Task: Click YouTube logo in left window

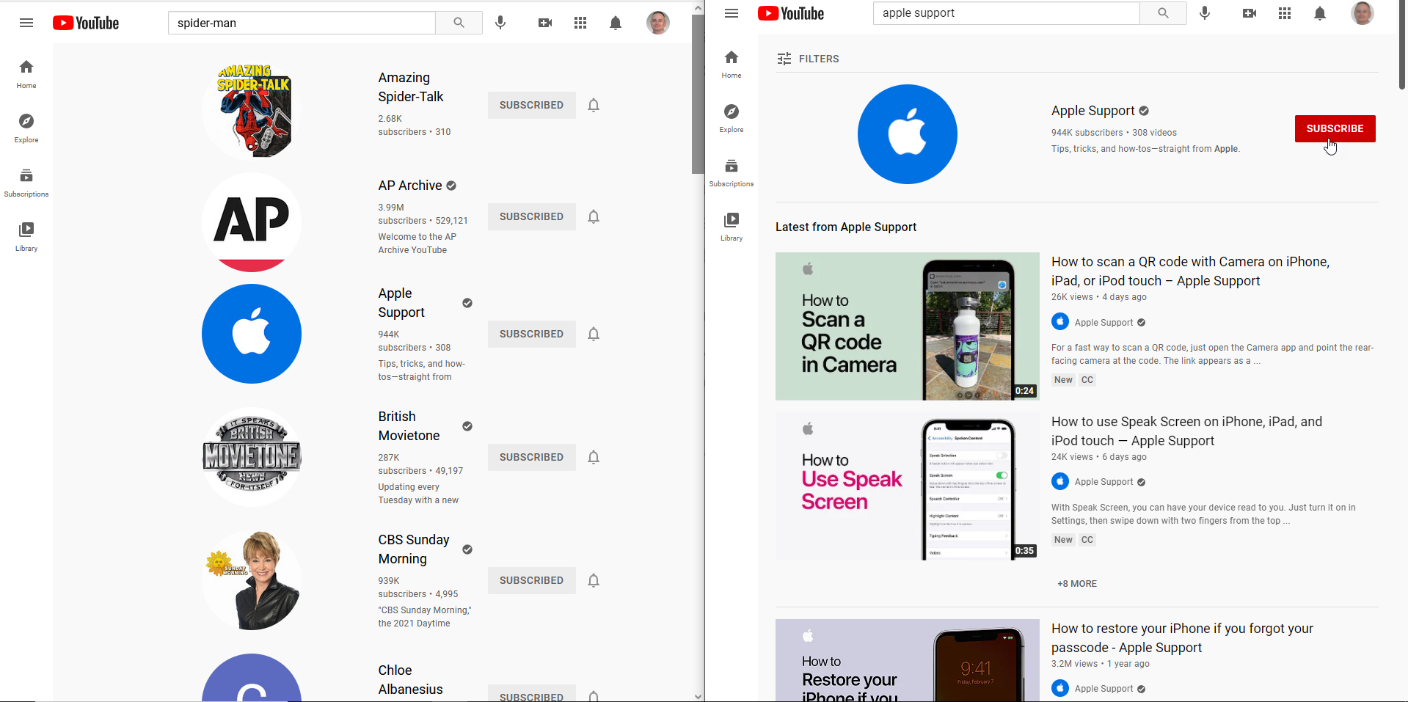Action: 86,23
